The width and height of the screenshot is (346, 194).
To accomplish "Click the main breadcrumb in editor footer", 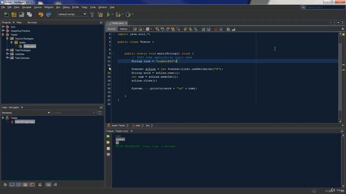I will 138,126.
